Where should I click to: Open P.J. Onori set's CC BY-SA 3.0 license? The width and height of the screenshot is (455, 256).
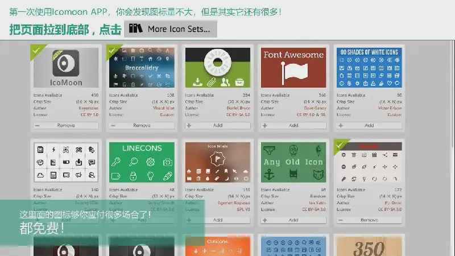tap(390, 209)
